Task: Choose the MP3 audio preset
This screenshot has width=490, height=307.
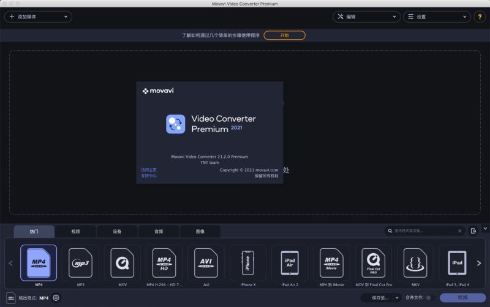Action: click(81, 263)
